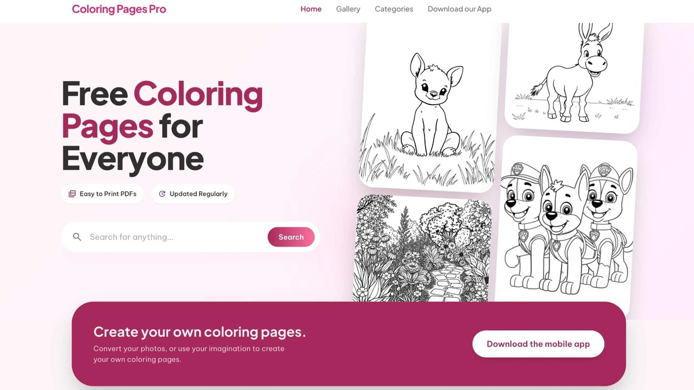Screen dimensions: 694x390
Task: Click the Coloring Pages Pro logo
Action: click(x=119, y=9)
